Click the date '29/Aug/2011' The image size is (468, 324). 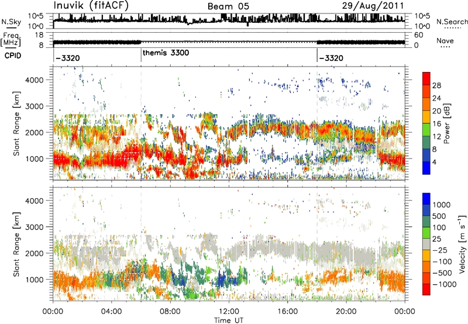tap(373, 6)
